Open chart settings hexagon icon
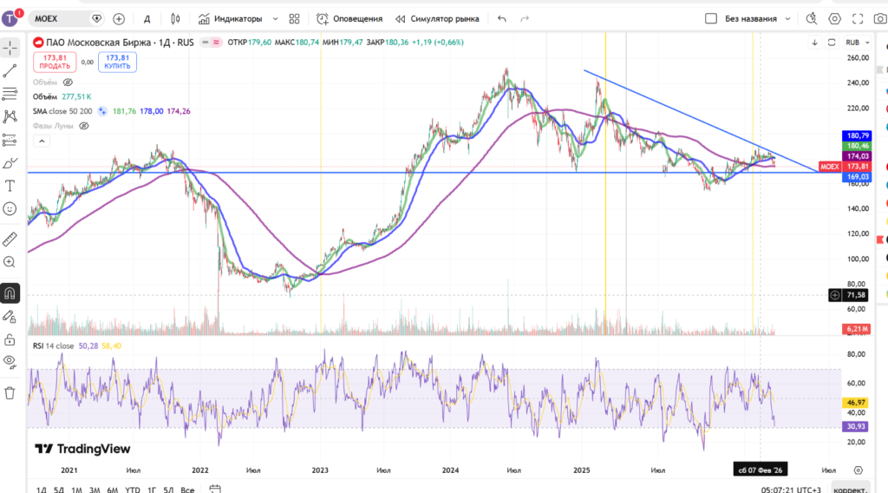888x493 pixels. click(x=835, y=19)
